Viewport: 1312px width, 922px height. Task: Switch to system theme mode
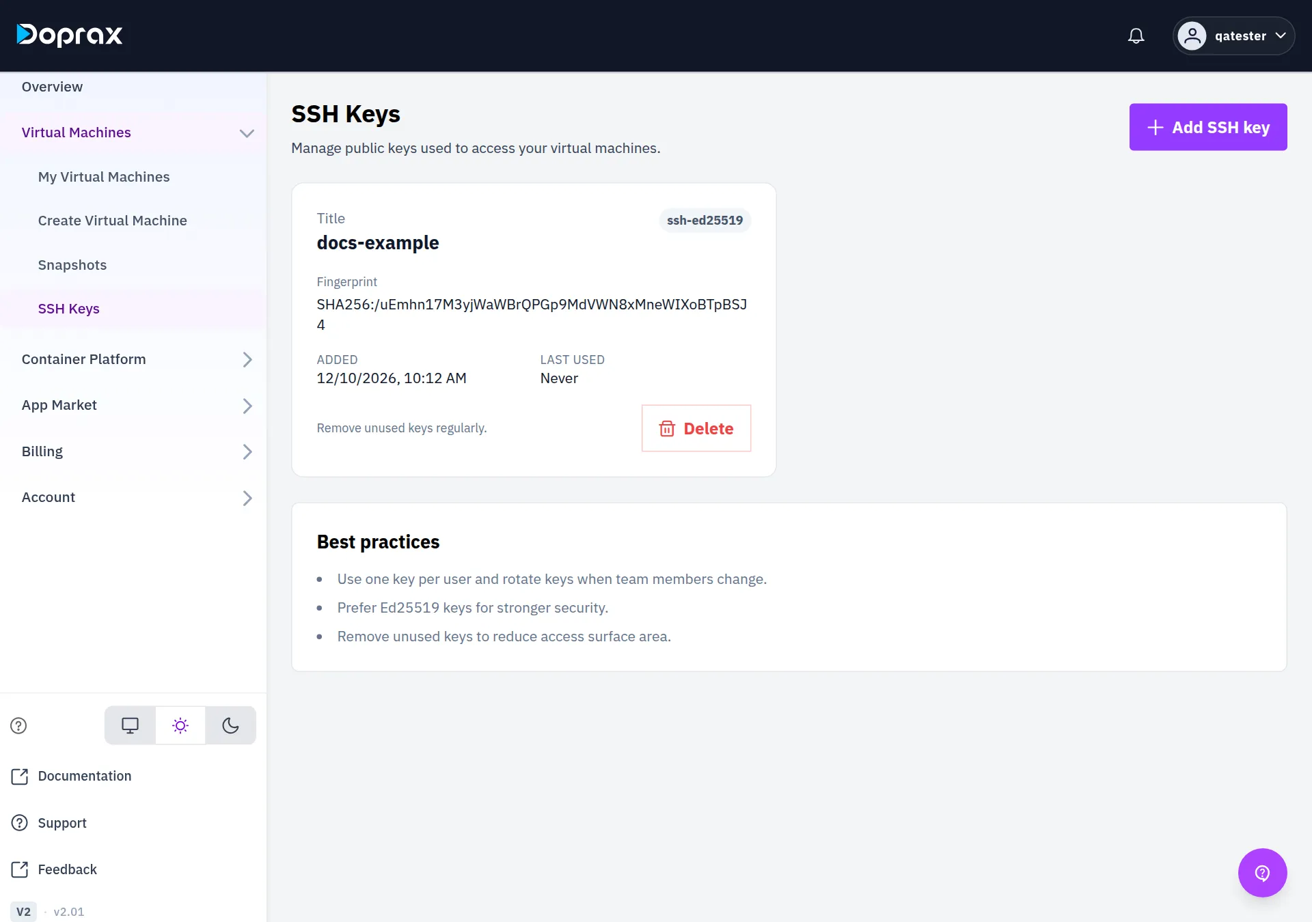pyautogui.click(x=130, y=725)
